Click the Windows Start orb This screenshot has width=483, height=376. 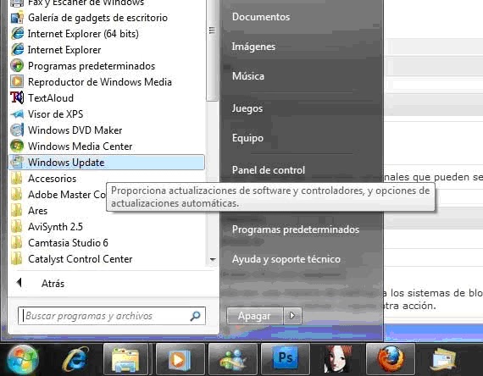tap(23, 359)
